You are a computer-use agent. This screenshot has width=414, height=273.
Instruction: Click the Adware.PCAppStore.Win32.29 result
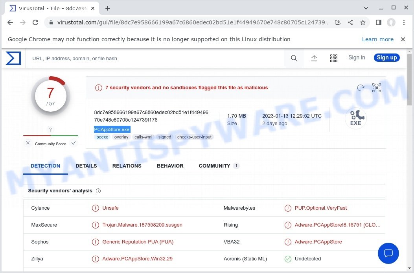[137, 259]
